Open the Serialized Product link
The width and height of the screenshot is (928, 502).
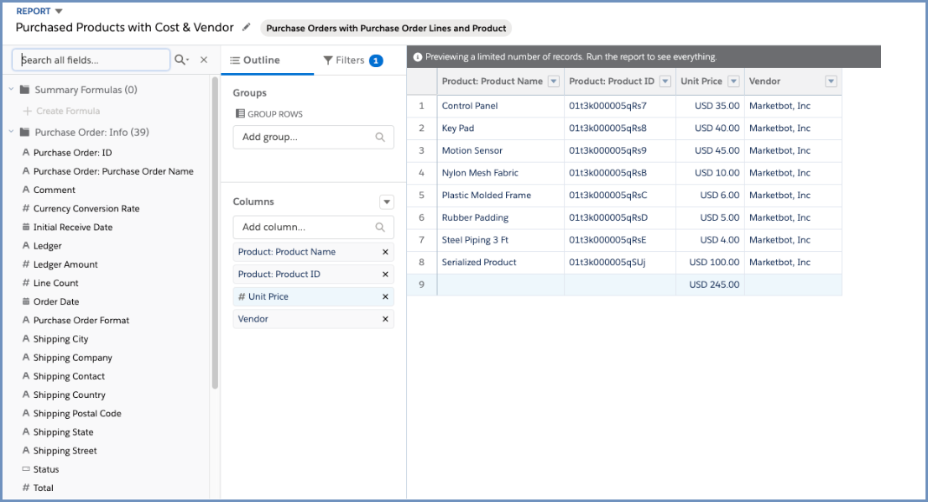(479, 262)
